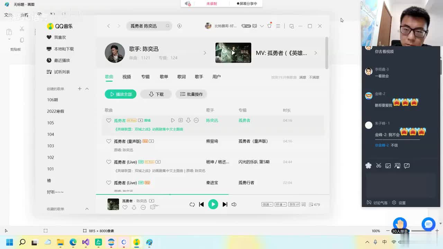Click the song progress bar
The image size is (443, 249).
point(213,194)
